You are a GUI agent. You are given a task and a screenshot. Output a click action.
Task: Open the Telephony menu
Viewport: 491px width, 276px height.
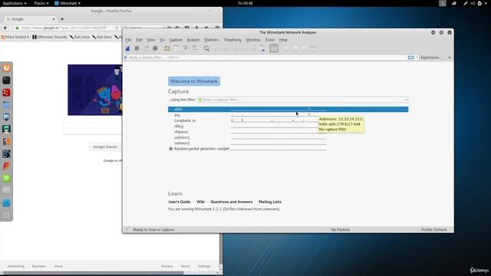(x=232, y=40)
